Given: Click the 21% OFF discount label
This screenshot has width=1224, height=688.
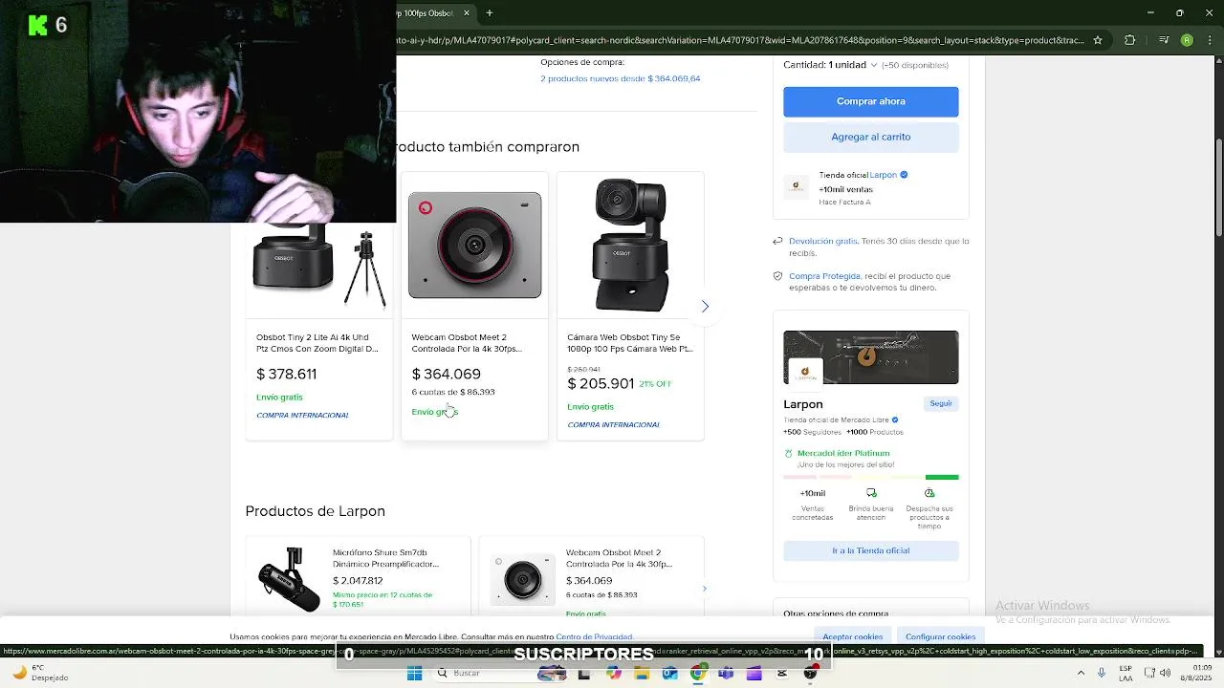Looking at the screenshot, I should pyautogui.click(x=655, y=384).
